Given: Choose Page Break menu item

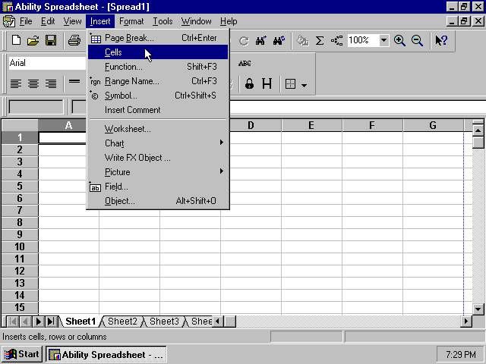Looking at the screenshot, I should 158,38.
